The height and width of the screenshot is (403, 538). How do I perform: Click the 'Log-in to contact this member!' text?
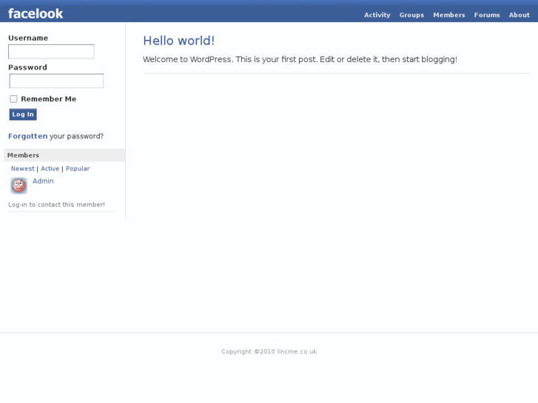57,205
